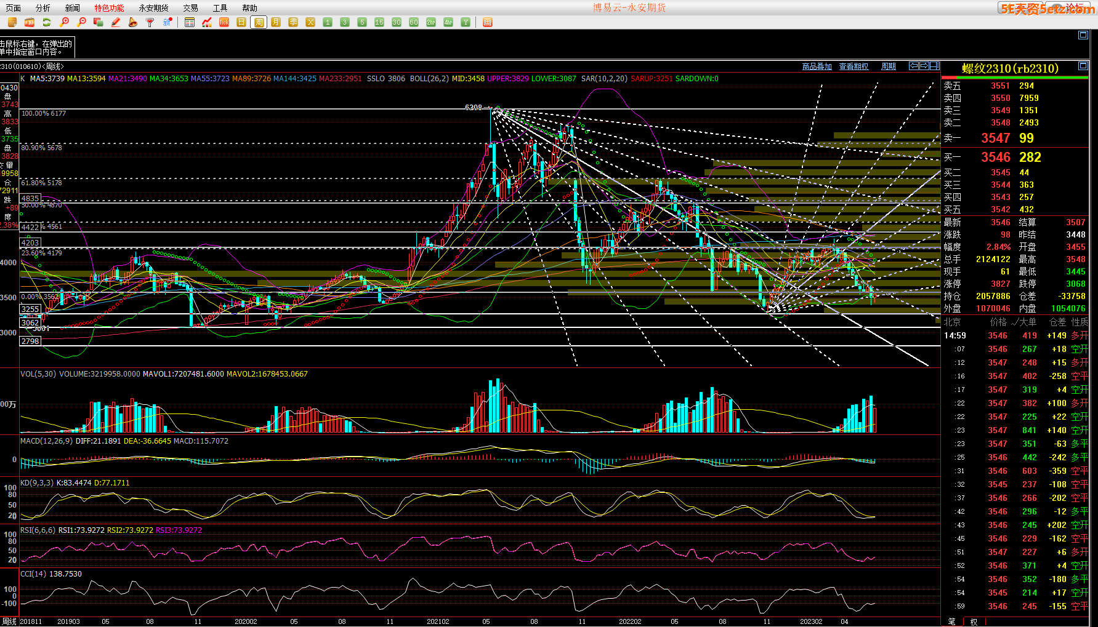Select weekly period 周 button
Viewport: 1098px width, 627px height.
[259, 22]
